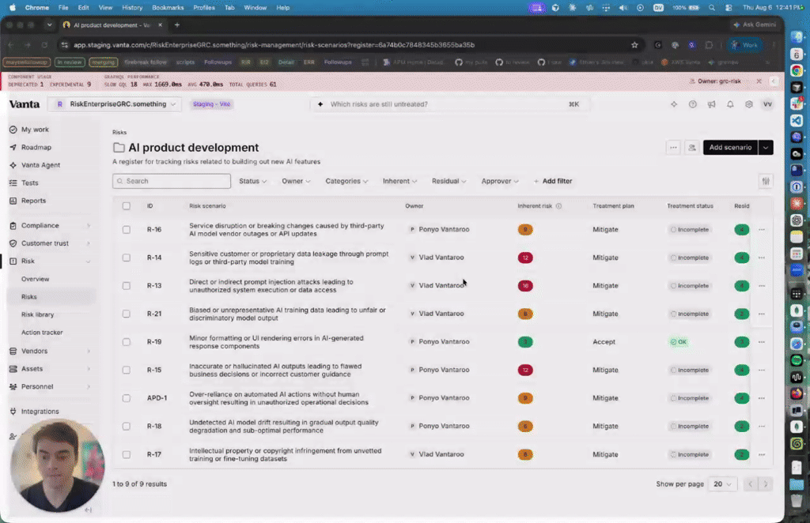Image resolution: width=810 pixels, height=523 pixels.
Task: Open Inherent filter dropdown
Action: (399, 181)
